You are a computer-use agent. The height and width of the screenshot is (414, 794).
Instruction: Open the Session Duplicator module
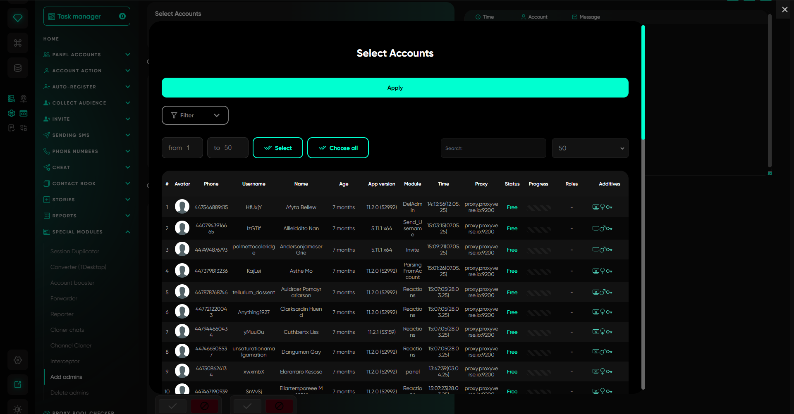pyautogui.click(x=75, y=251)
